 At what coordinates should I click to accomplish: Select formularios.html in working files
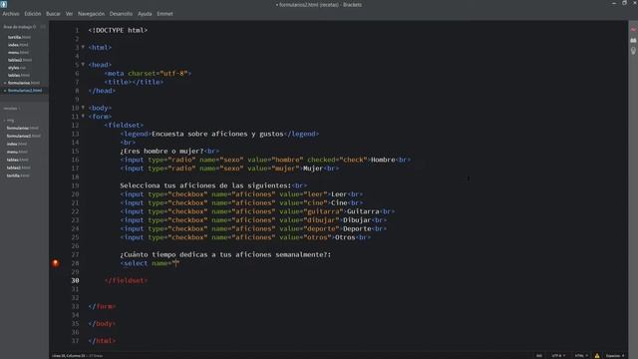point(24,83)
